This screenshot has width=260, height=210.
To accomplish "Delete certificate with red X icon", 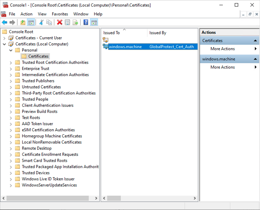I will 59,22.
